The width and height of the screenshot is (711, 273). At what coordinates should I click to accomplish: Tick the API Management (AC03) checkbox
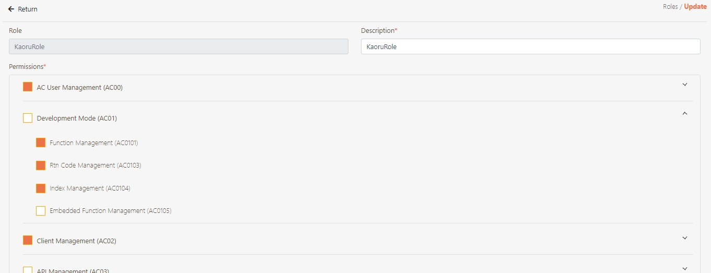[28, 270]
